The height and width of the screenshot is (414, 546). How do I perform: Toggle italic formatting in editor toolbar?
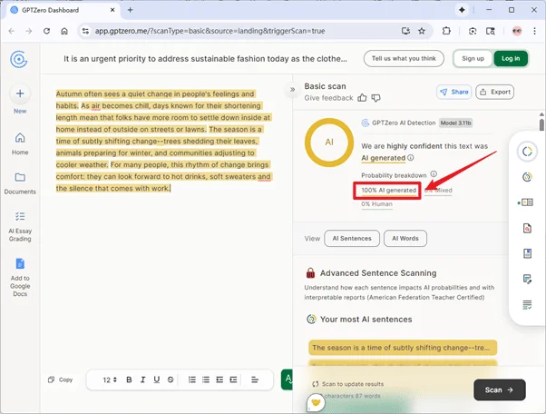point(142,379)
